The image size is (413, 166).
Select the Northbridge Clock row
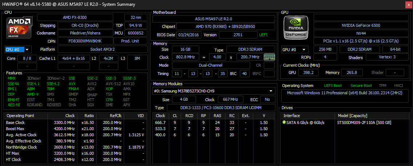click(75, 147)
